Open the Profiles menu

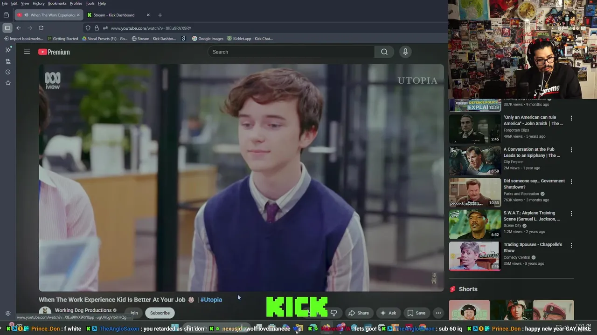click(76, 3)
